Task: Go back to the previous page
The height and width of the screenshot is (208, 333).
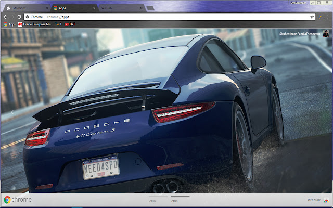Action: [x=6, y=17]
